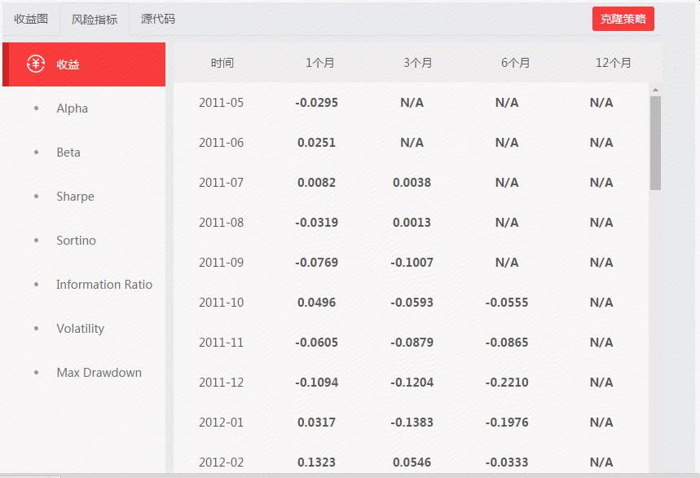Click the -0.0319 value
Viewport: 700px width, 478px height.
coord(316,223)
